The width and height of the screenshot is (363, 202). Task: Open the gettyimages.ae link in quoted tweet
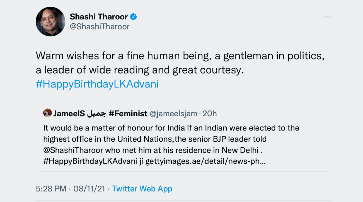pyautogui.click(x=205, y=161)
